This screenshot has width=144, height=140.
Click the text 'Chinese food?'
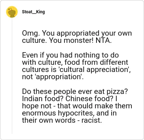[89, 99]
